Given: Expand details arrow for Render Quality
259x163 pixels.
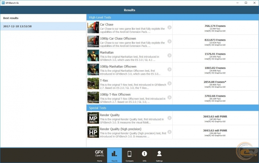Looking at the screenshot, I should [169, 118].
